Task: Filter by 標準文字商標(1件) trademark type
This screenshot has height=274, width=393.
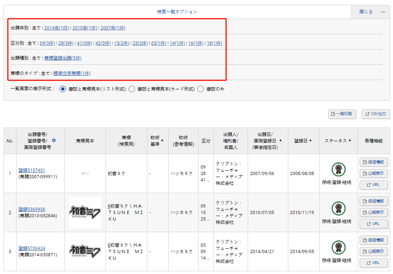Action: tap(72, 73)
